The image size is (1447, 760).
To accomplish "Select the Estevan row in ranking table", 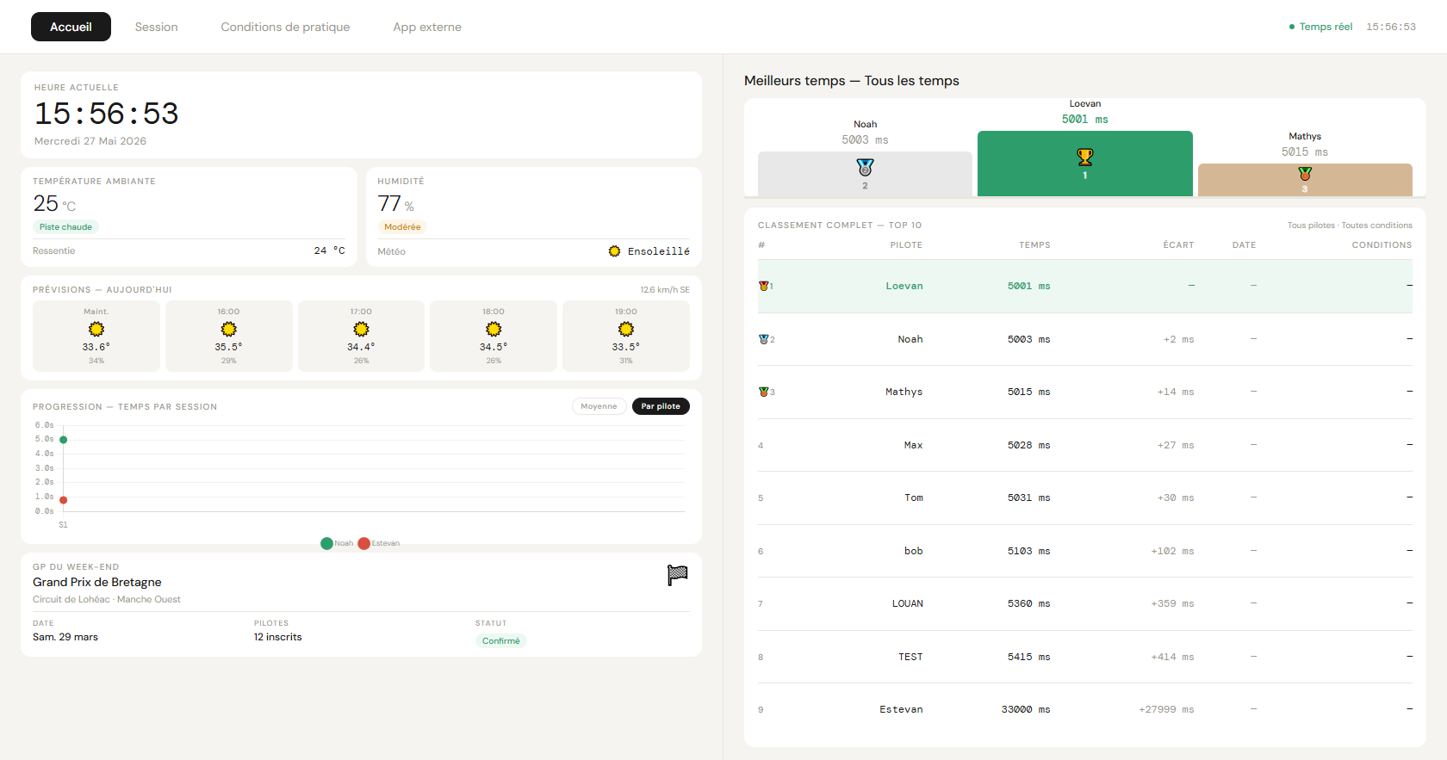I will point(1085,709).
